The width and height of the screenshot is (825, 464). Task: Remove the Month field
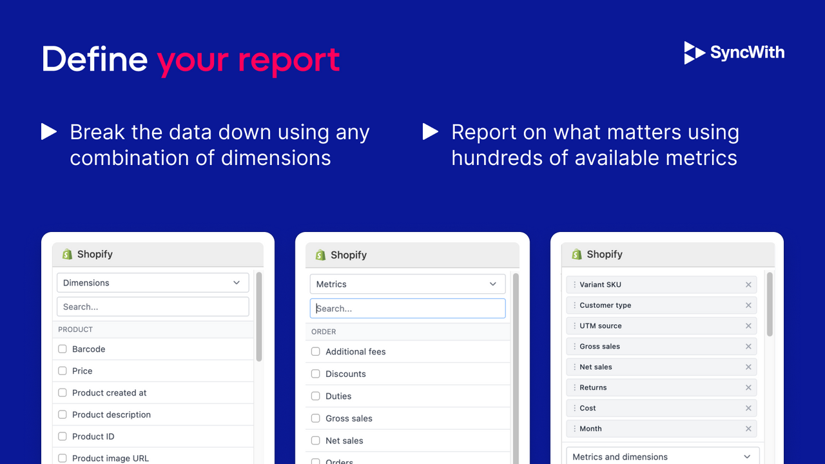[x=748, y=429]
